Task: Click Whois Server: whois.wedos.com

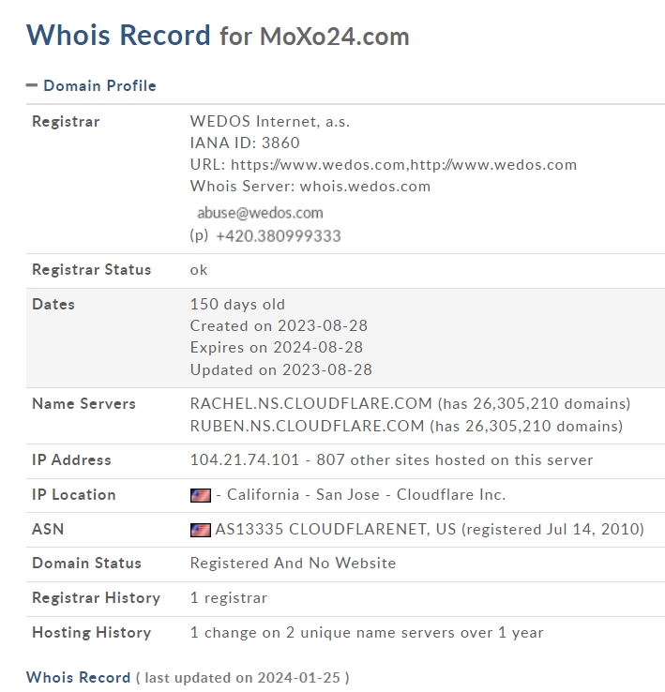Action: tap(310, 187)
